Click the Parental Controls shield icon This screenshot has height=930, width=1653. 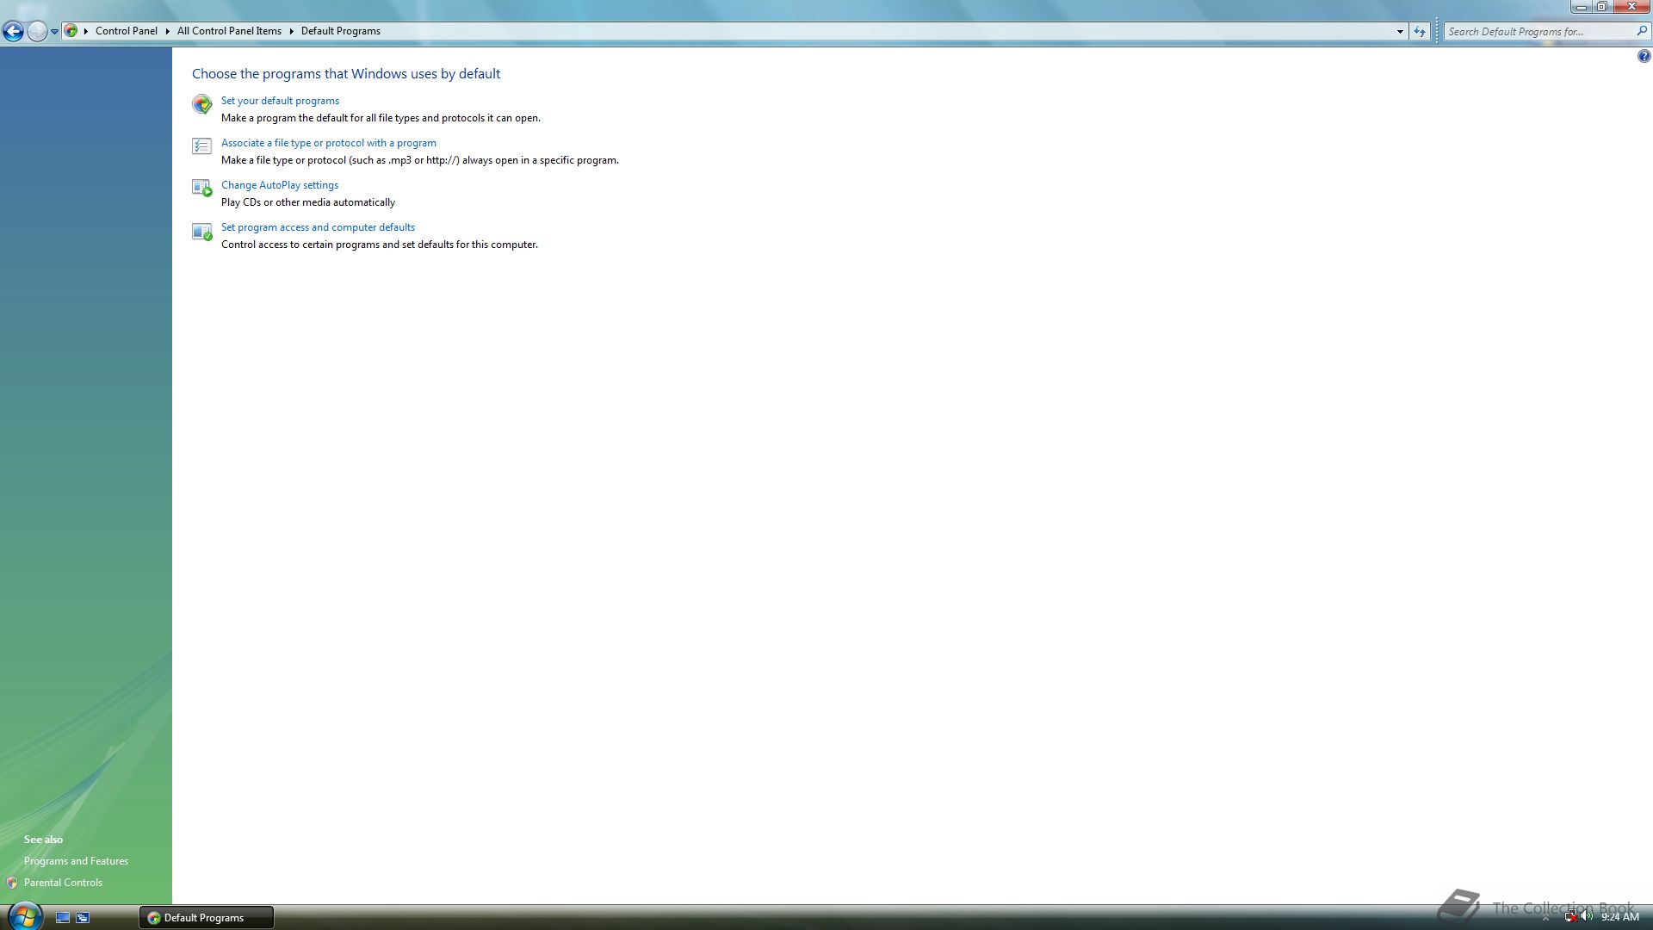point(12,883)
